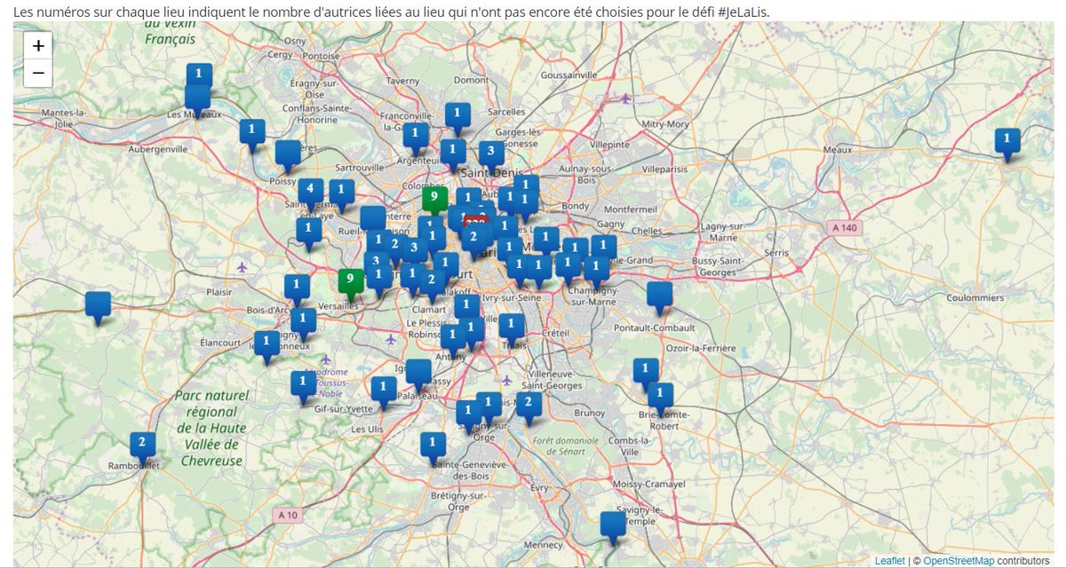1066x568 pixels.
Task: Open the Leaflet attribution link
Action: coord(889,561)
